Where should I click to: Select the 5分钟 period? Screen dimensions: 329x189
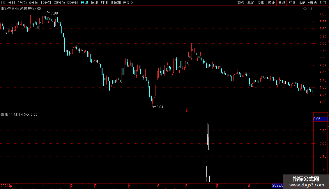click(33, 3)
